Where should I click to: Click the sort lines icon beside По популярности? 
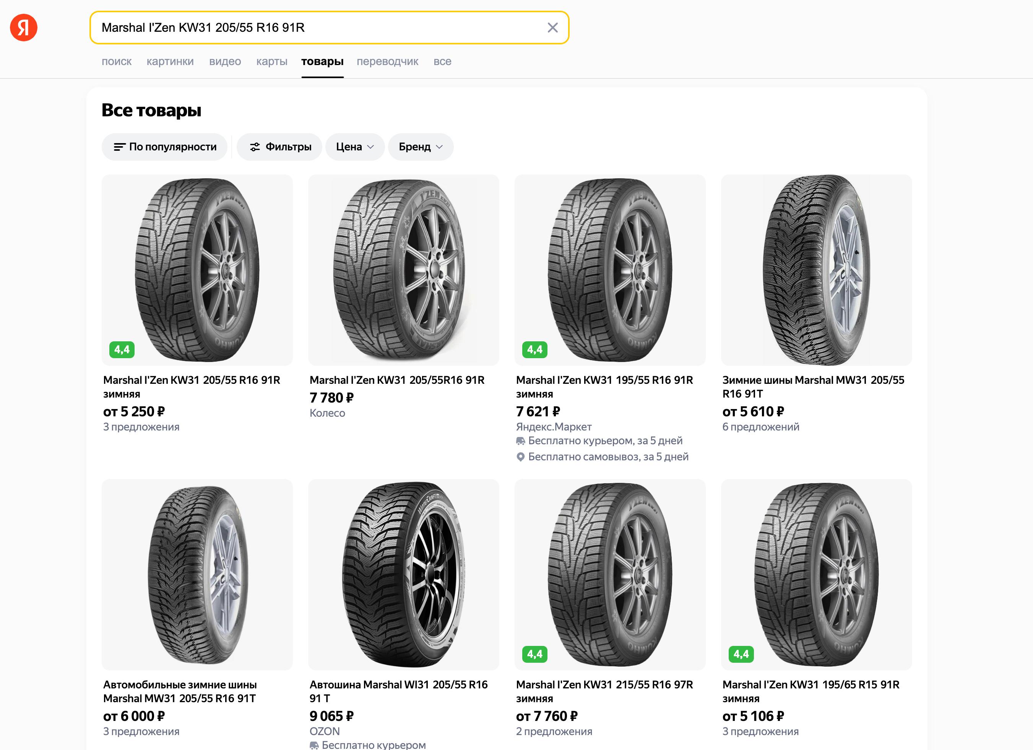[x=119, y=147]
